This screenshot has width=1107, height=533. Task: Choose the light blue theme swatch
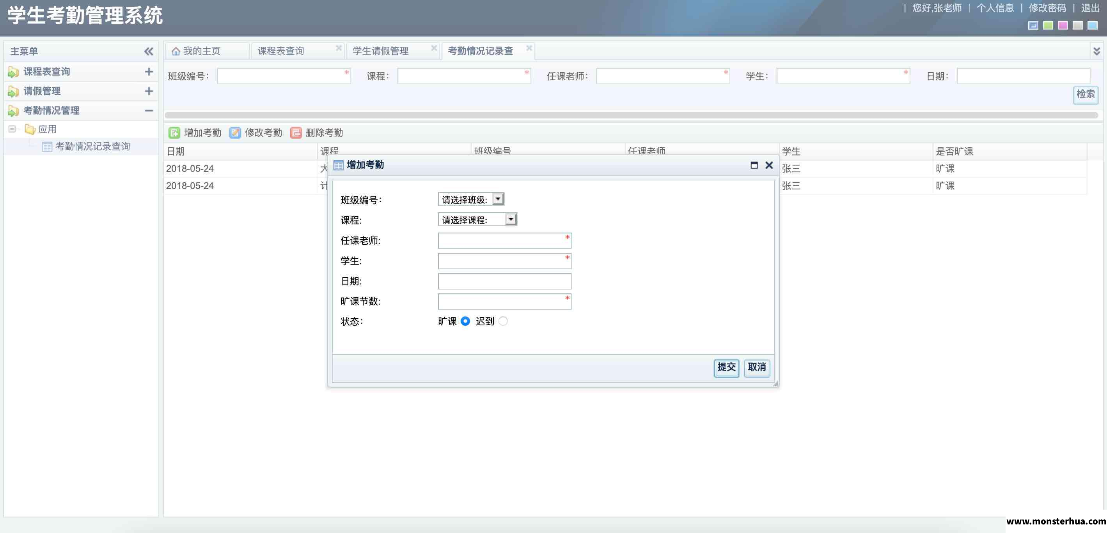[1093, 25]
